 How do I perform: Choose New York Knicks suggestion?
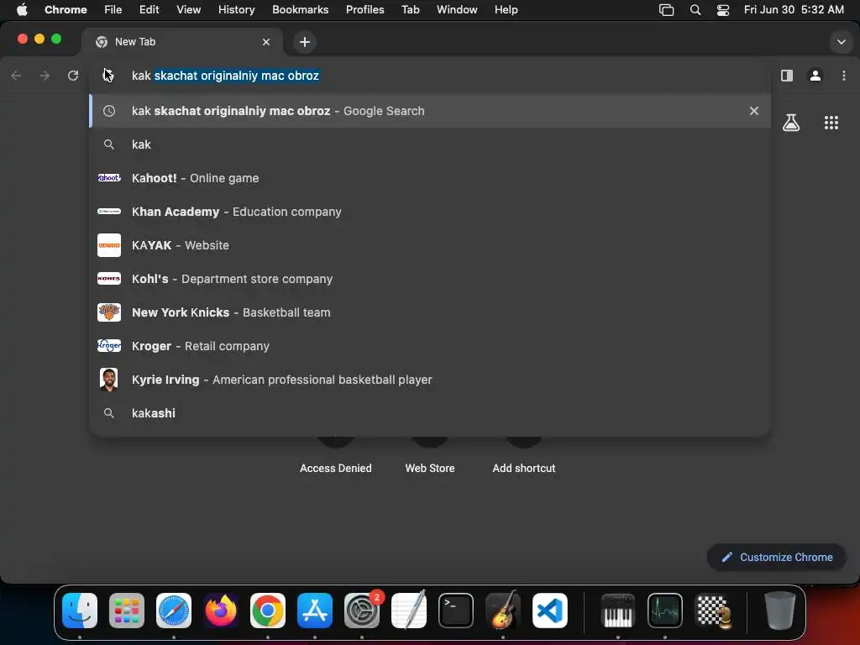click(x=430, y=312)
